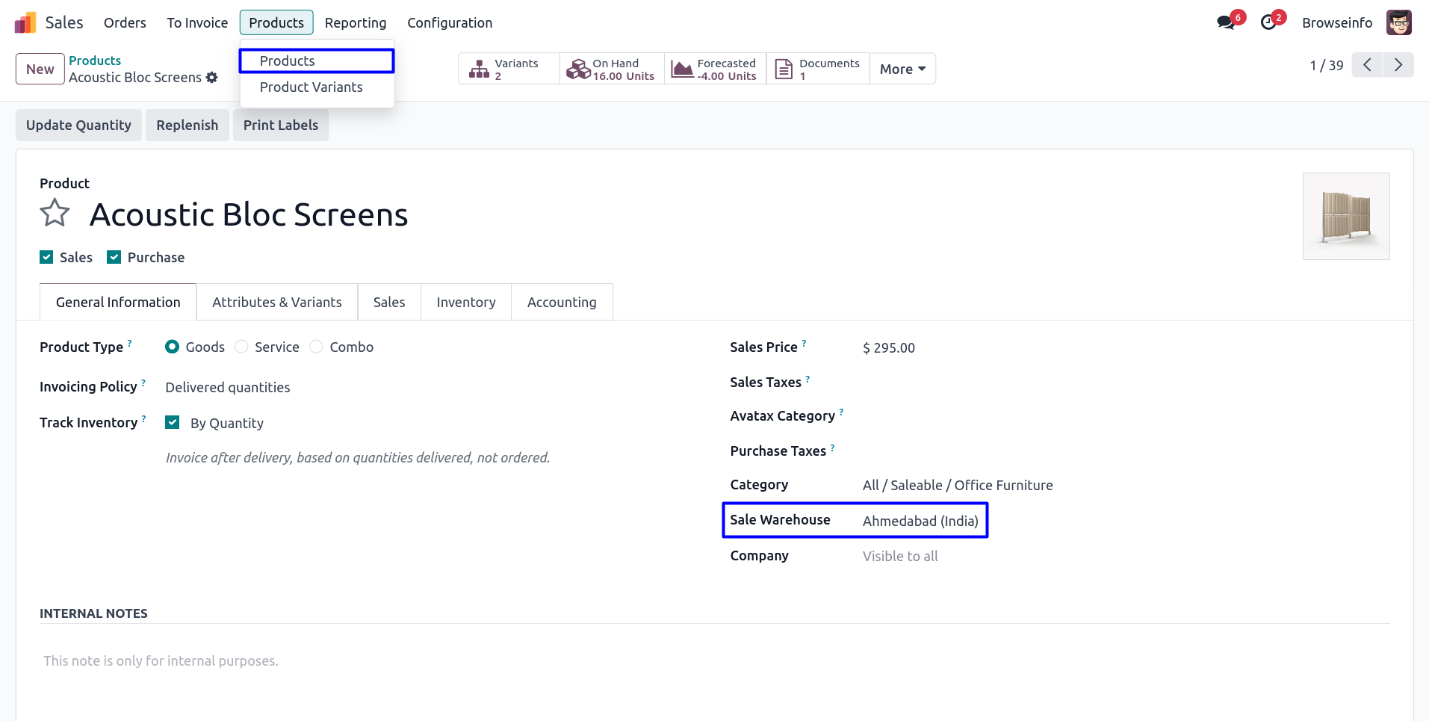1429x721 pixels.
Task: Click the gear icon beside Acoustic Bloc Screens
Action: point(212,78)
